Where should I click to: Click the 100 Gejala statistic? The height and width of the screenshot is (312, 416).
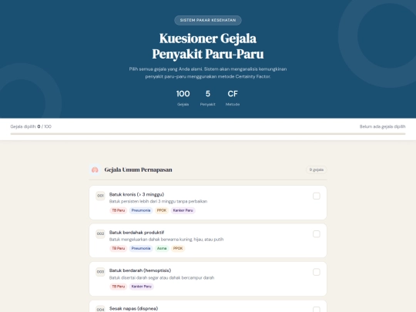click(183, 98)
